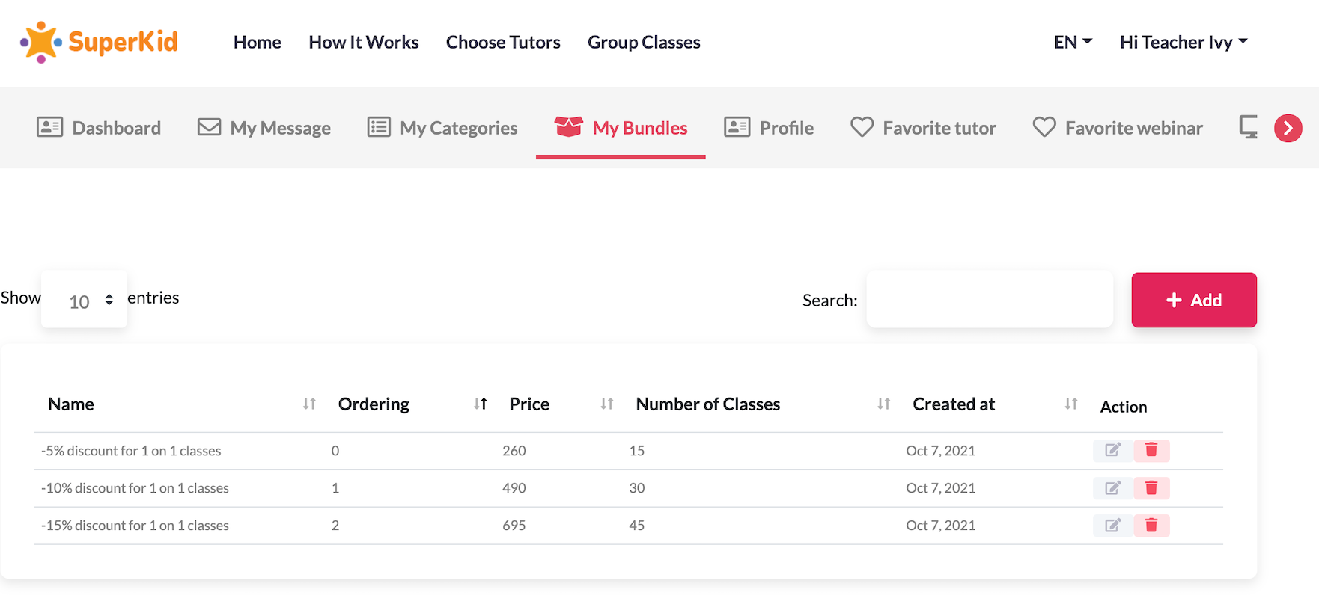
Task: Edit the -15% discount bundle
Action: (x=1112, y=525)
